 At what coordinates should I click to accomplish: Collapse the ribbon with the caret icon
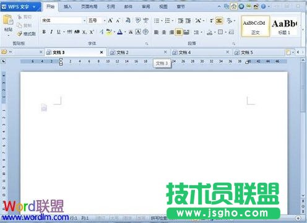219,7
